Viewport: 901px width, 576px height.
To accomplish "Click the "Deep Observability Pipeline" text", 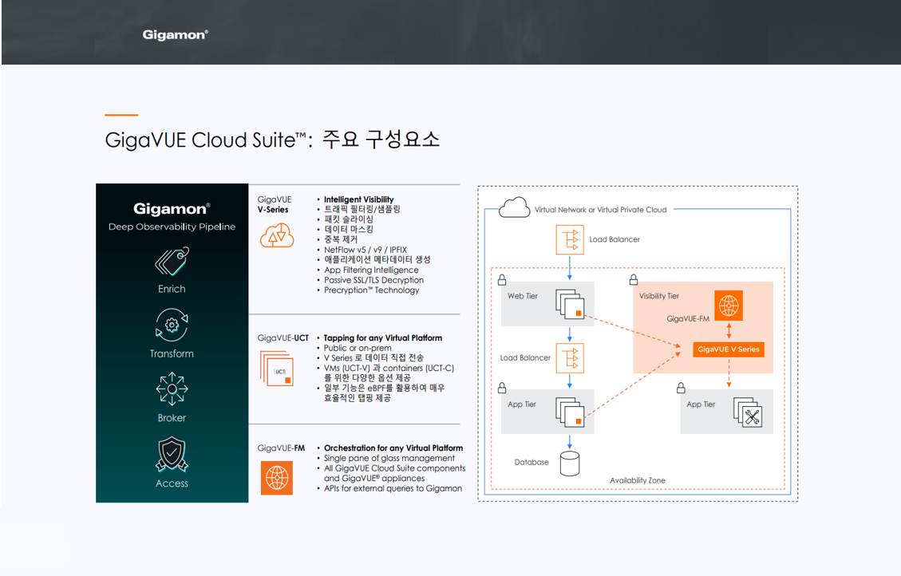I will pyautogui.click(x=172, y=227).
